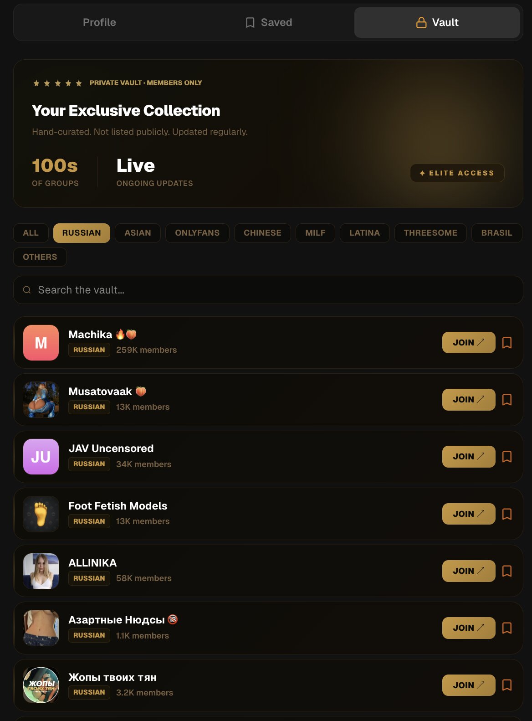Focus the Search the vault field
Screen dimensions: 532x721
(268, 290)
